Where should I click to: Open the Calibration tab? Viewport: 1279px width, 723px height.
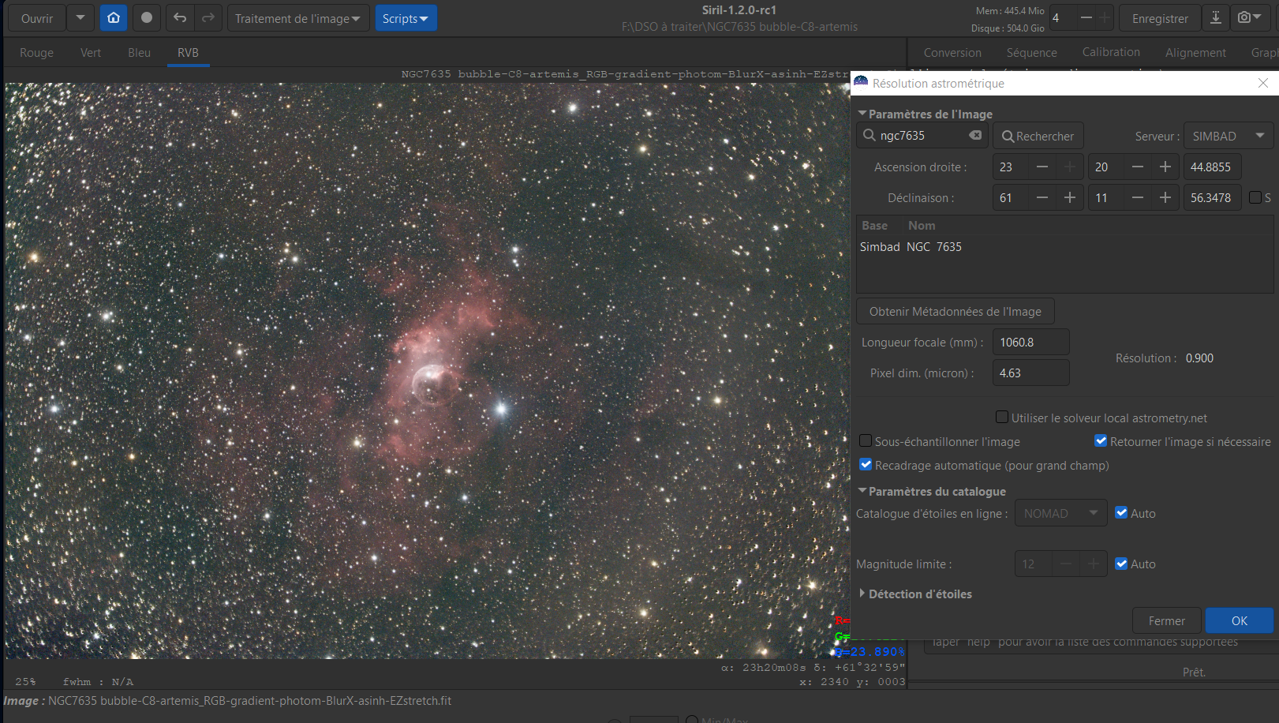[x=1111, y=52]
